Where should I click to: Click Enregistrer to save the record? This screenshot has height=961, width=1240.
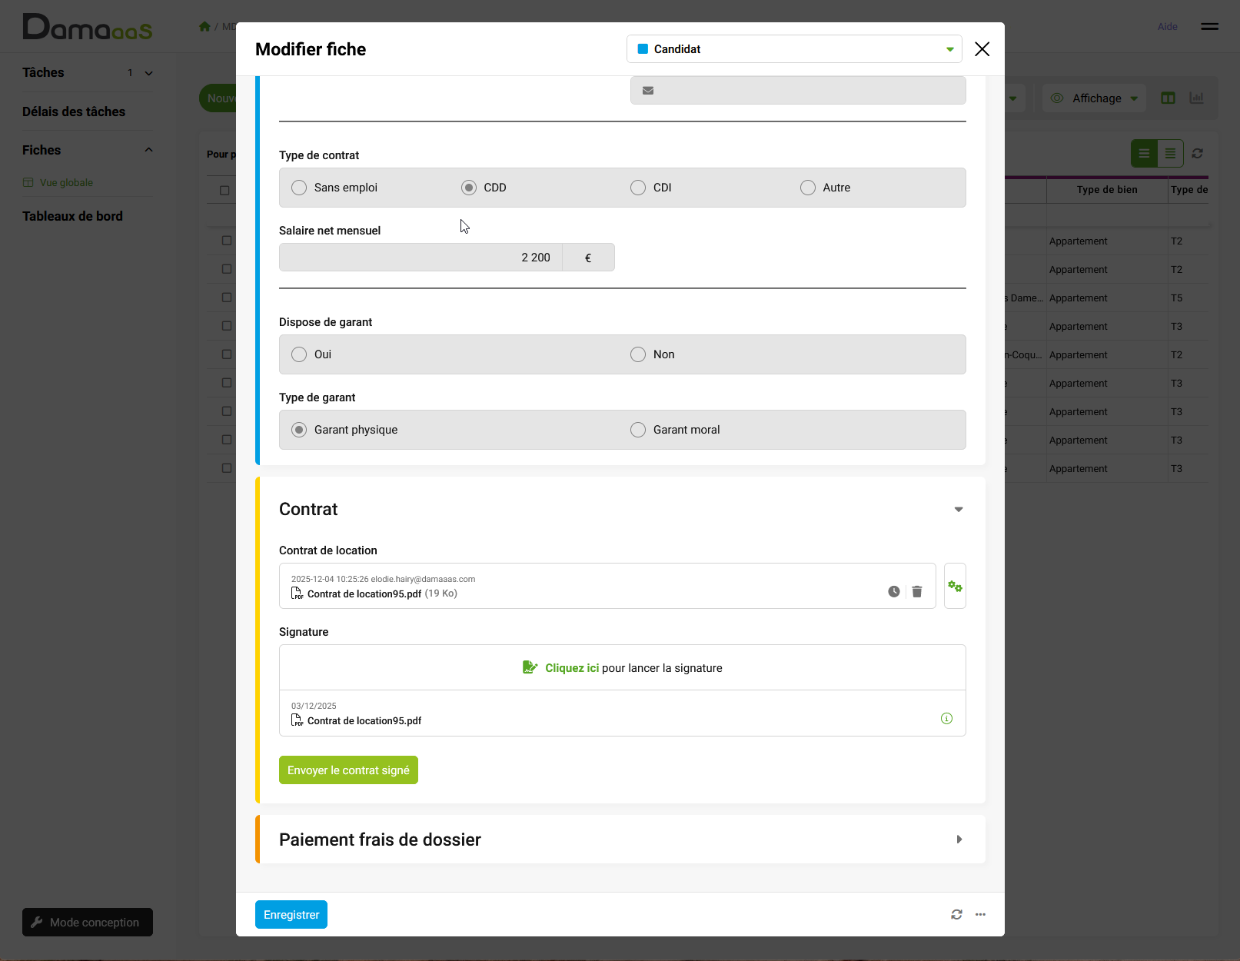pos(291,915)
